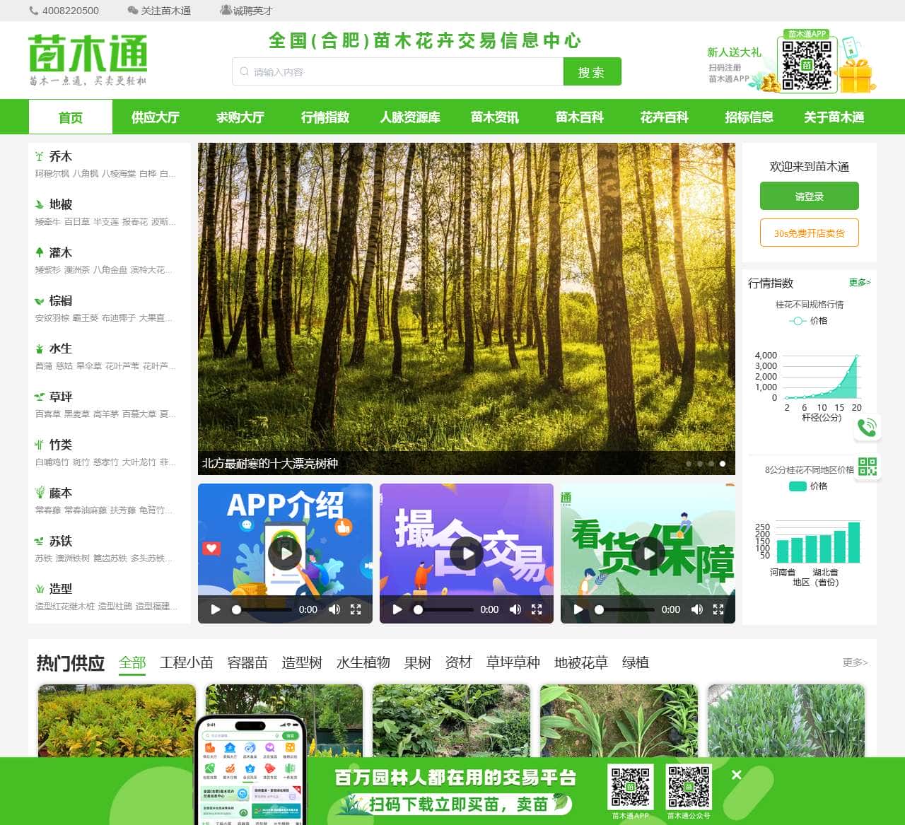Open the 苗木资讯 nav tab
Screen dimensions: 905x825
coord(495,117)
